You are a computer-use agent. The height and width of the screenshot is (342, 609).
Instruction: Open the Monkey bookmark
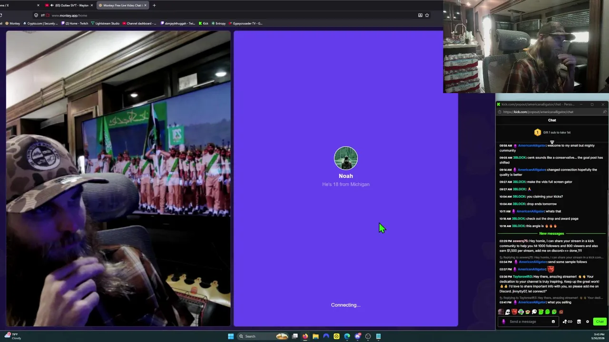[x=12, y=23]
